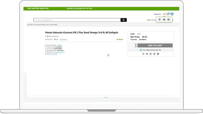The image size is (203, 114).
Task: Click the search magnifier button
Action: [124, 20]
